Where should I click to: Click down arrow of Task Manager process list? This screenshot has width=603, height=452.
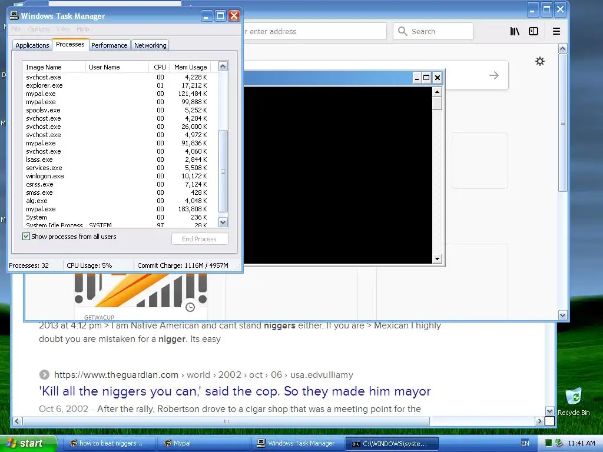click(x=223, y=222)
